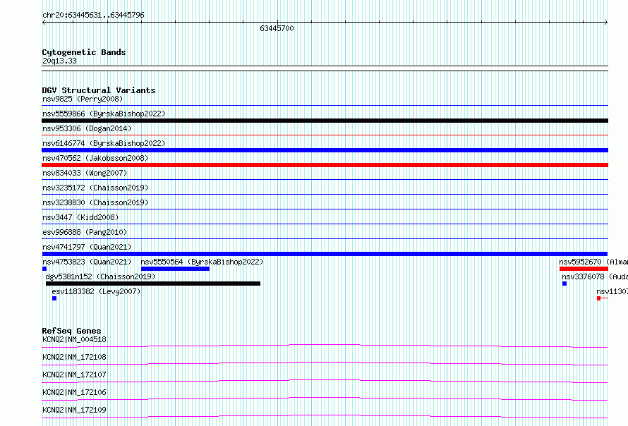The width and height of the screenshot is (628, 426).
Task: Open variant nsv3238830 (Chaisson2019)
Action: click(95, 202)
